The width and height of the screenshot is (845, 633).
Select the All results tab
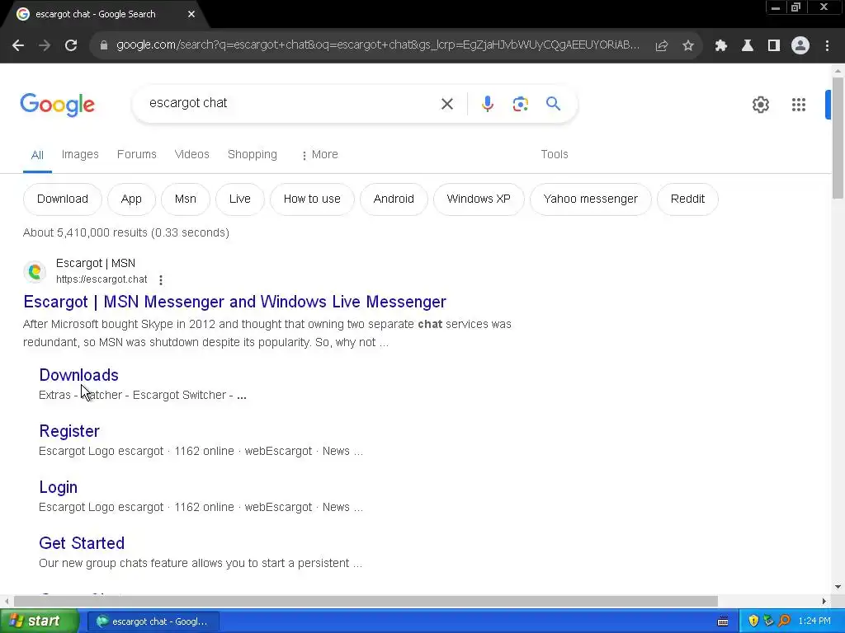(37, 155)
